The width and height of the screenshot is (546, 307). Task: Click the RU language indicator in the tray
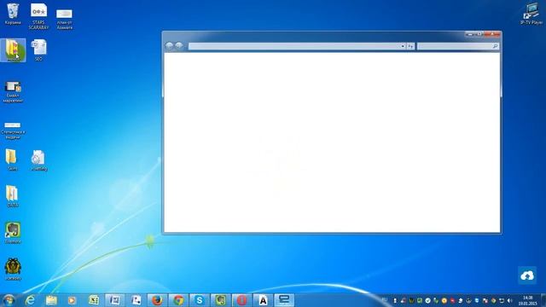click(385, 300)
